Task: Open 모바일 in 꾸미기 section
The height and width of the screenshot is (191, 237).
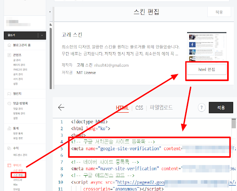Action: tap(17, 189)
